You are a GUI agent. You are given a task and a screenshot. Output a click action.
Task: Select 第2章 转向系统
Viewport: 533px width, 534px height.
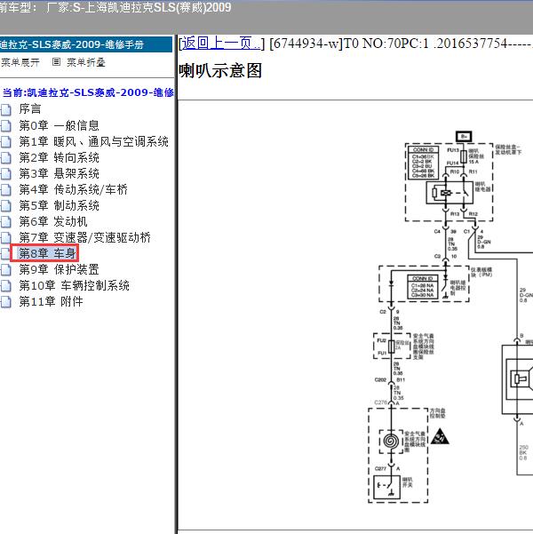click(x=59, y=157)
